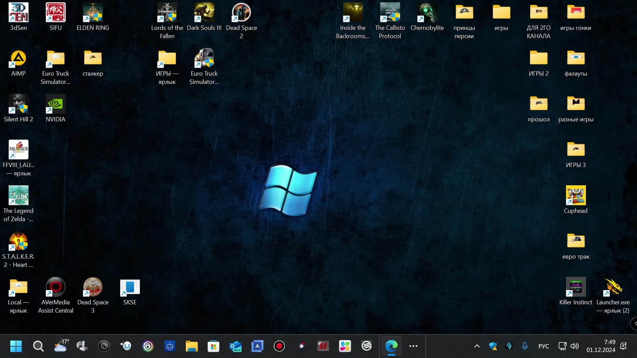Select the Killer Instinct shortcut

[576, 292]
